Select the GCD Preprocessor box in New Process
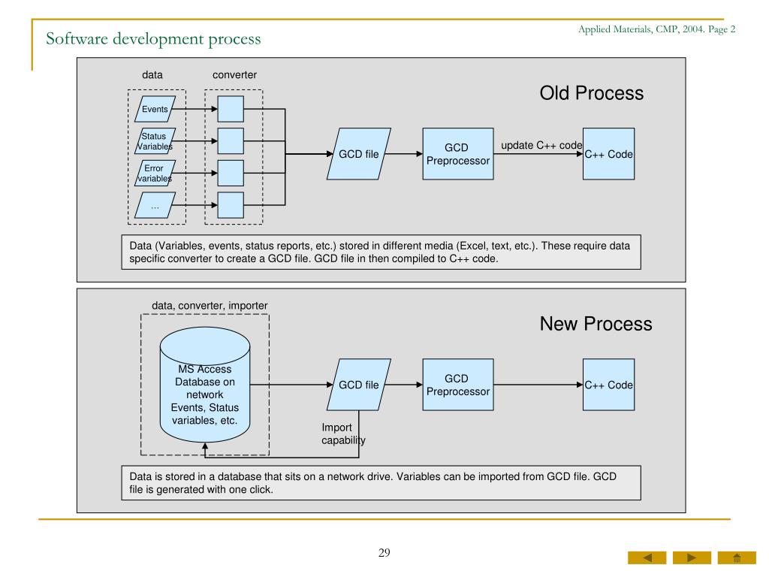 (458, 385)
